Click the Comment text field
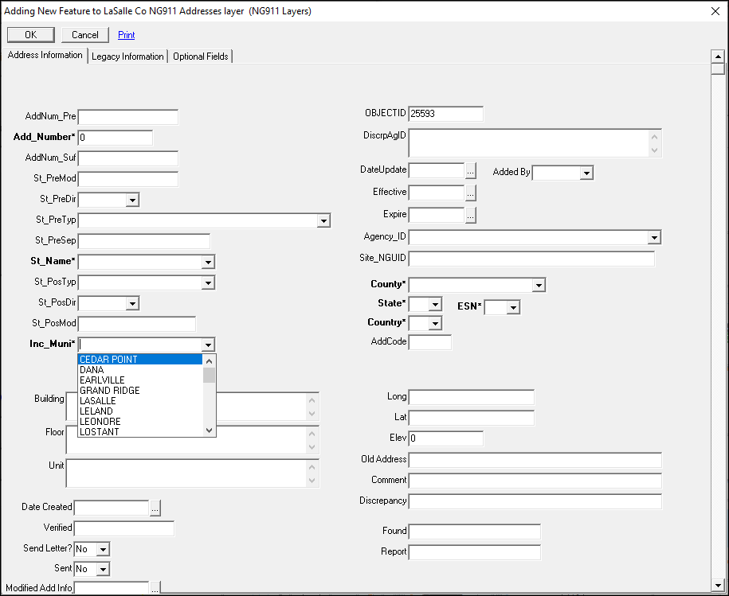Image resolution: width=729 pixels, height=596 pixels. click(535, 481)
